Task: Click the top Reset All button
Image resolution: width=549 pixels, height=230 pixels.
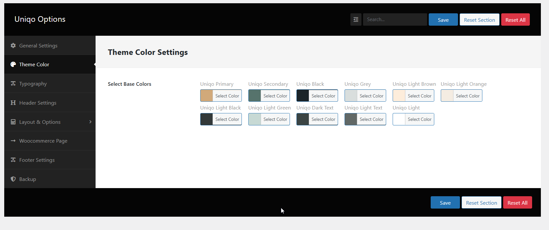Action: click(x=515, y=20)
